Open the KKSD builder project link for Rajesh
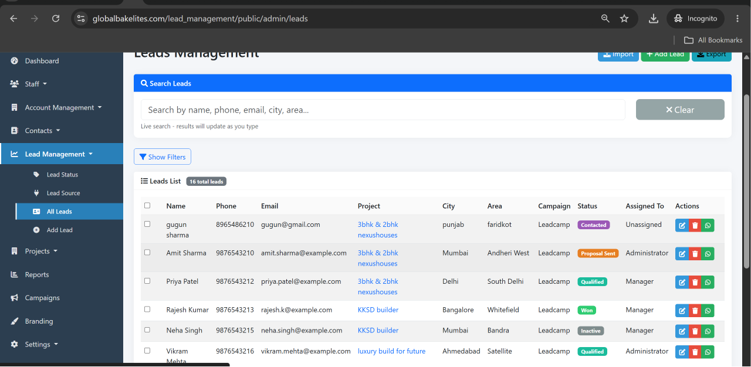This screenshot has height=367, width=751. click(378, 310)
